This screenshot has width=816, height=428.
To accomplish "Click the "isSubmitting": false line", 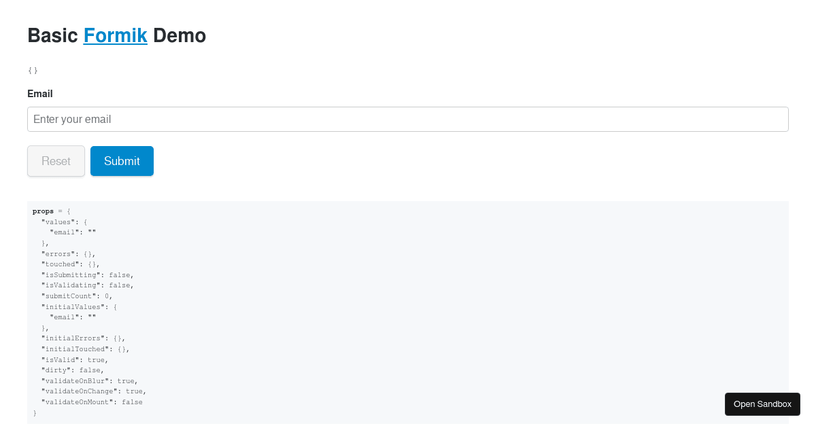I will 88,274.
